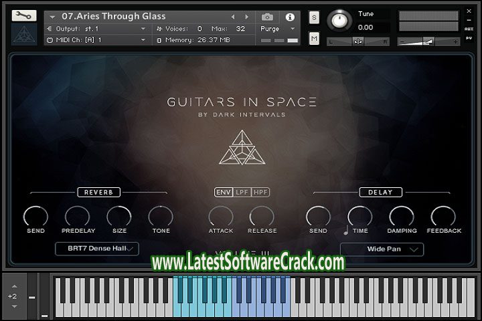Screen dimensions: 482x321
Task: Switch to the ENV tab
Action: (x=224, y=193)
